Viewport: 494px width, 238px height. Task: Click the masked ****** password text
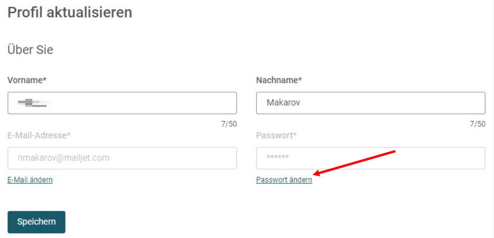(x=278, y=157)
